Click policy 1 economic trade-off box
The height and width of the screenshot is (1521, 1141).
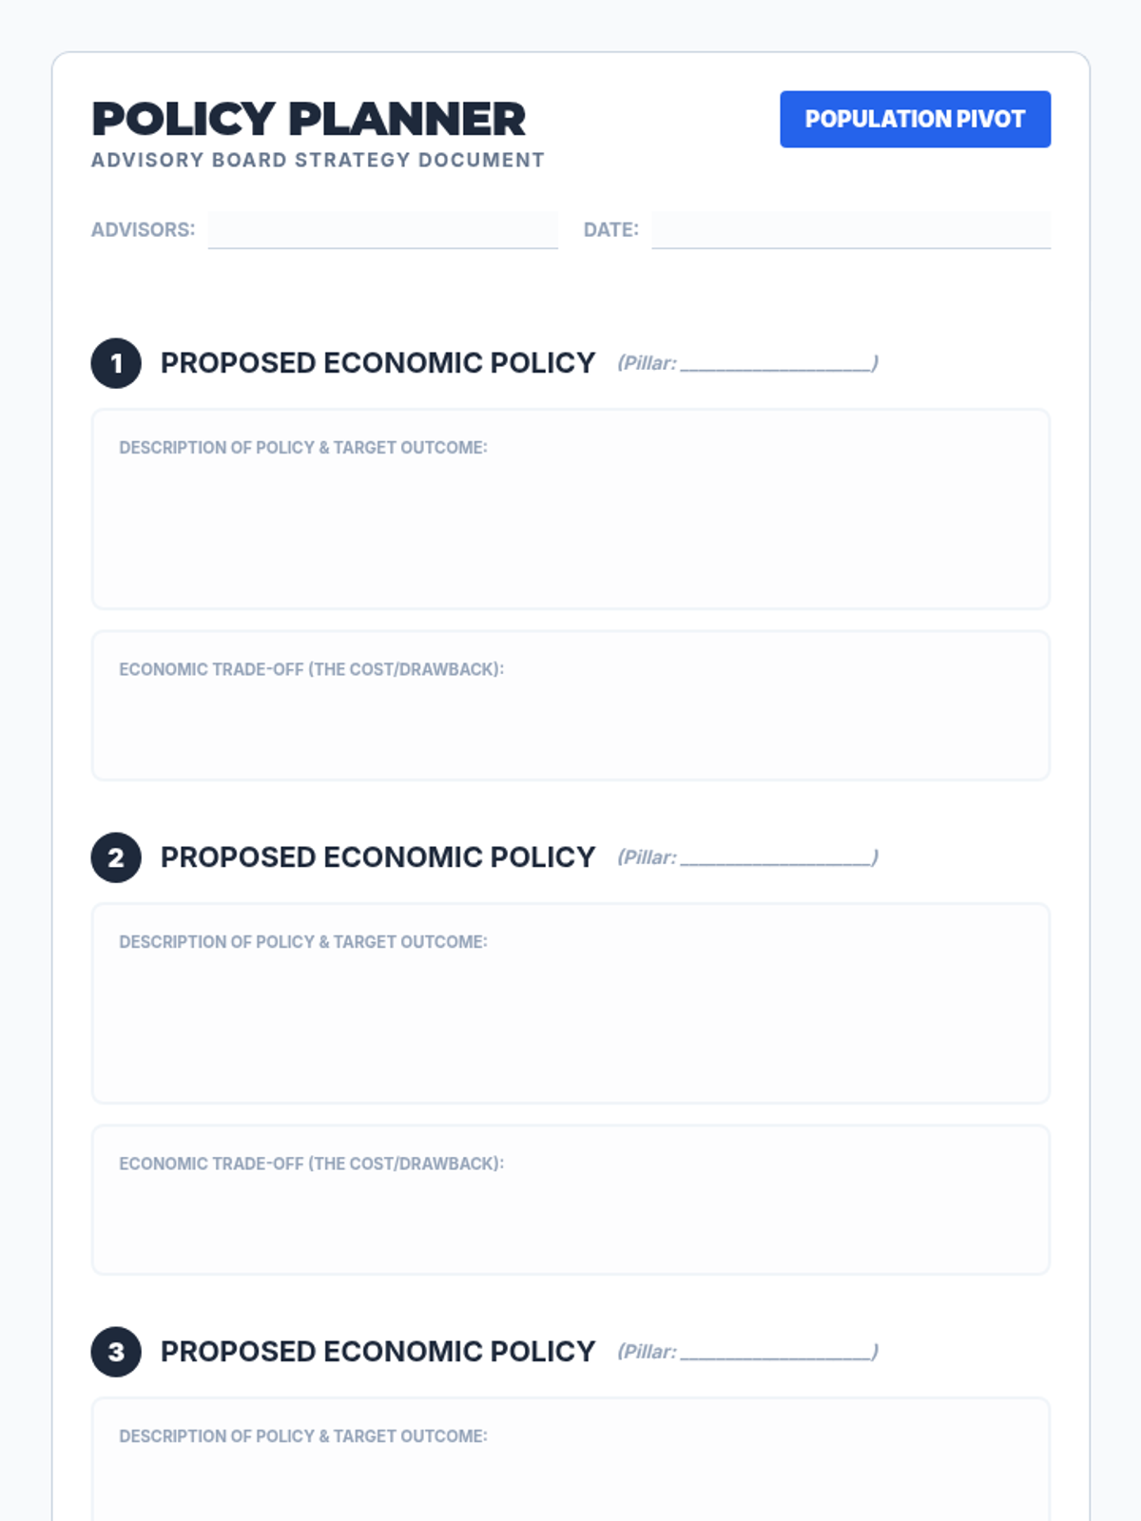pyautogui.click(x=570, y=705)
